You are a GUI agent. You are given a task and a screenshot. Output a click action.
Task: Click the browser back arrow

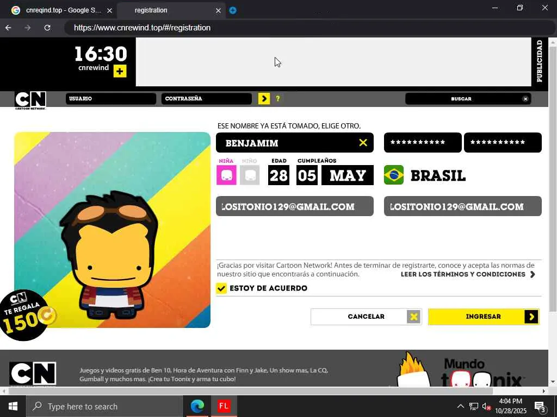tap(8, 28)
